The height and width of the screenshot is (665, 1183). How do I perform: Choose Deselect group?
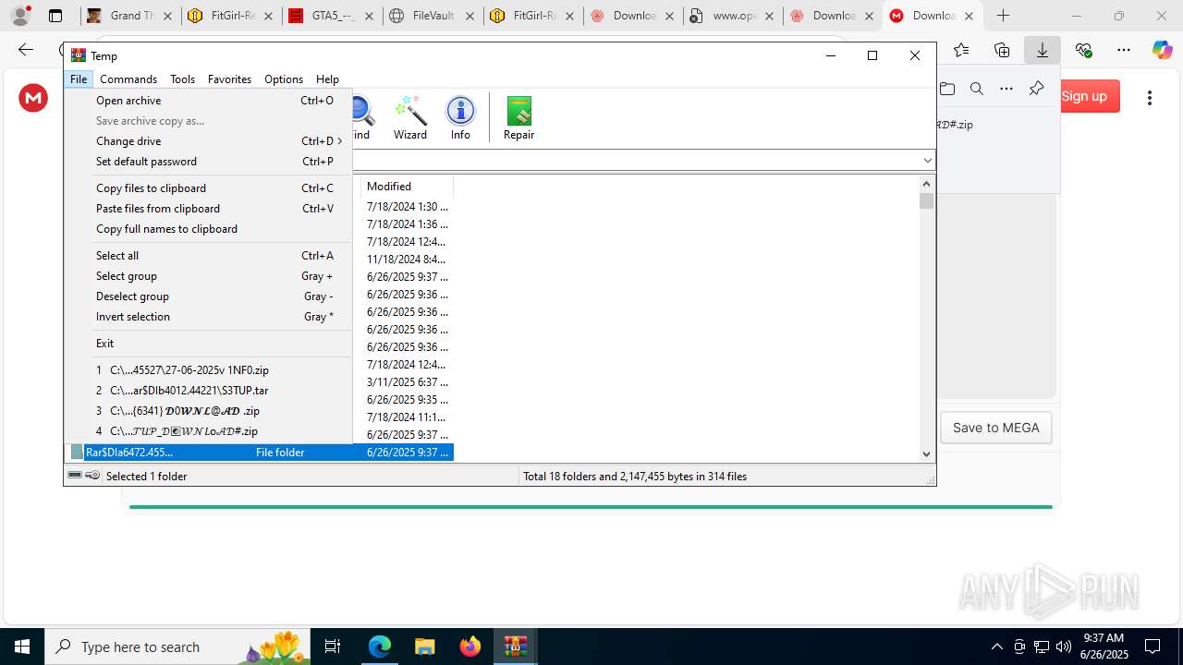[208, 296]
